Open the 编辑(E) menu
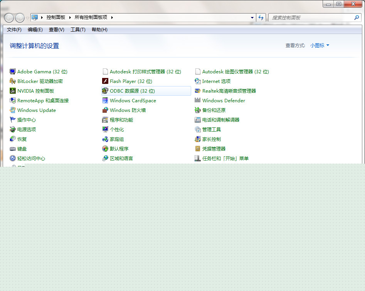The height and width of the screenshot is (291, 365). click(35, 30)
